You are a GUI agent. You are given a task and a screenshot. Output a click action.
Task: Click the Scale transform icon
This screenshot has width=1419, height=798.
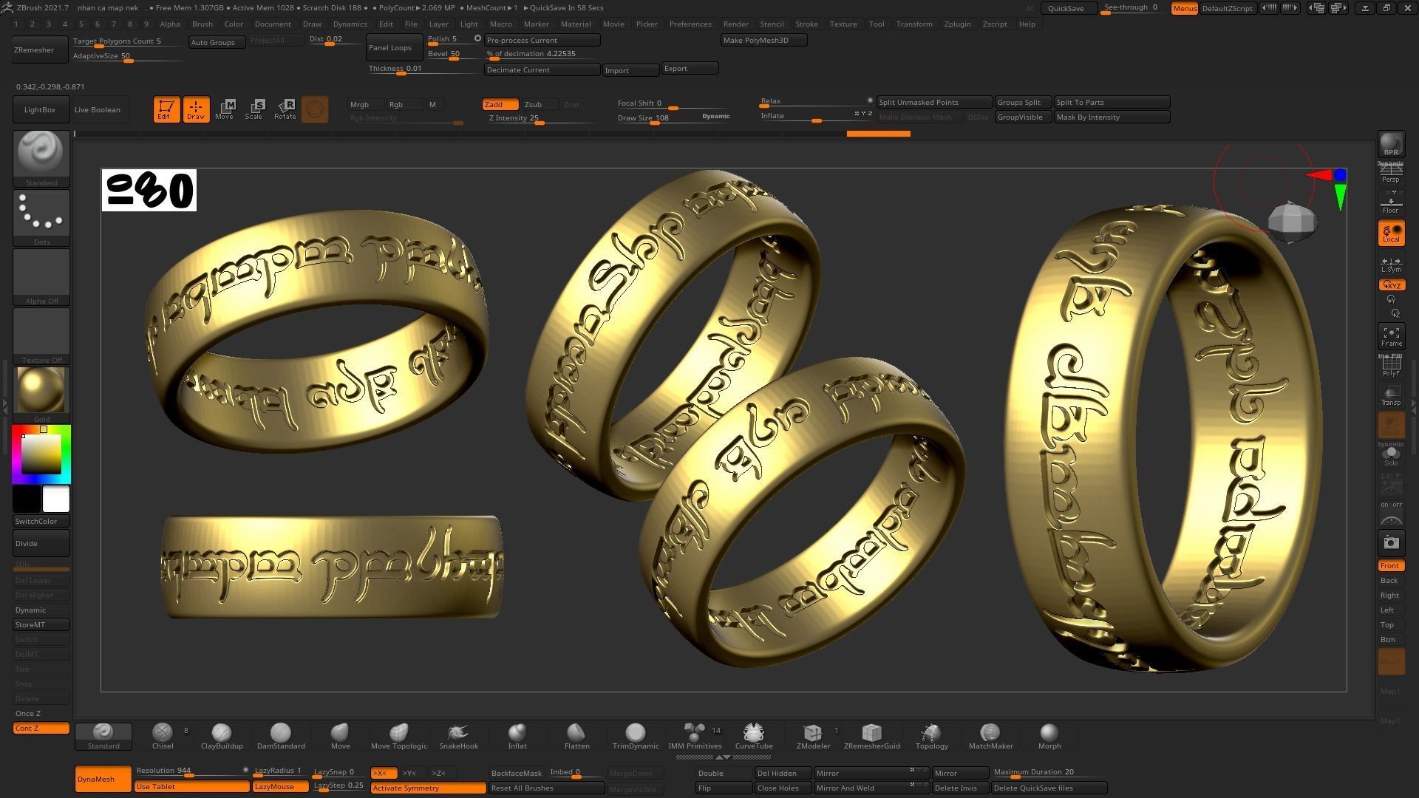254,109
